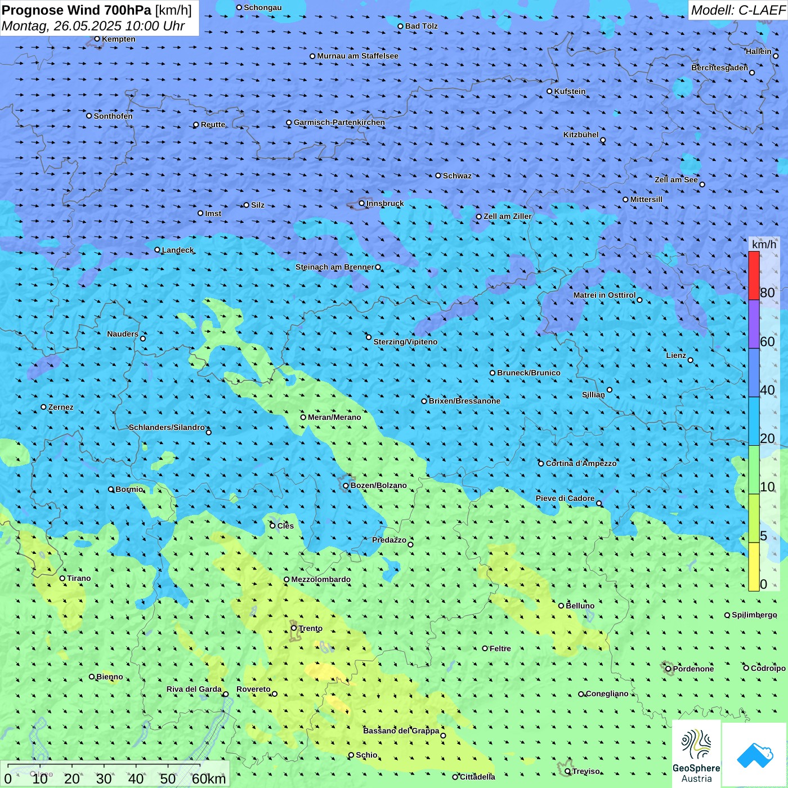Click the 'Zell am Ziller' label
Screen dimensions: 788x788
pyautogui.click(x=508, y=216)
